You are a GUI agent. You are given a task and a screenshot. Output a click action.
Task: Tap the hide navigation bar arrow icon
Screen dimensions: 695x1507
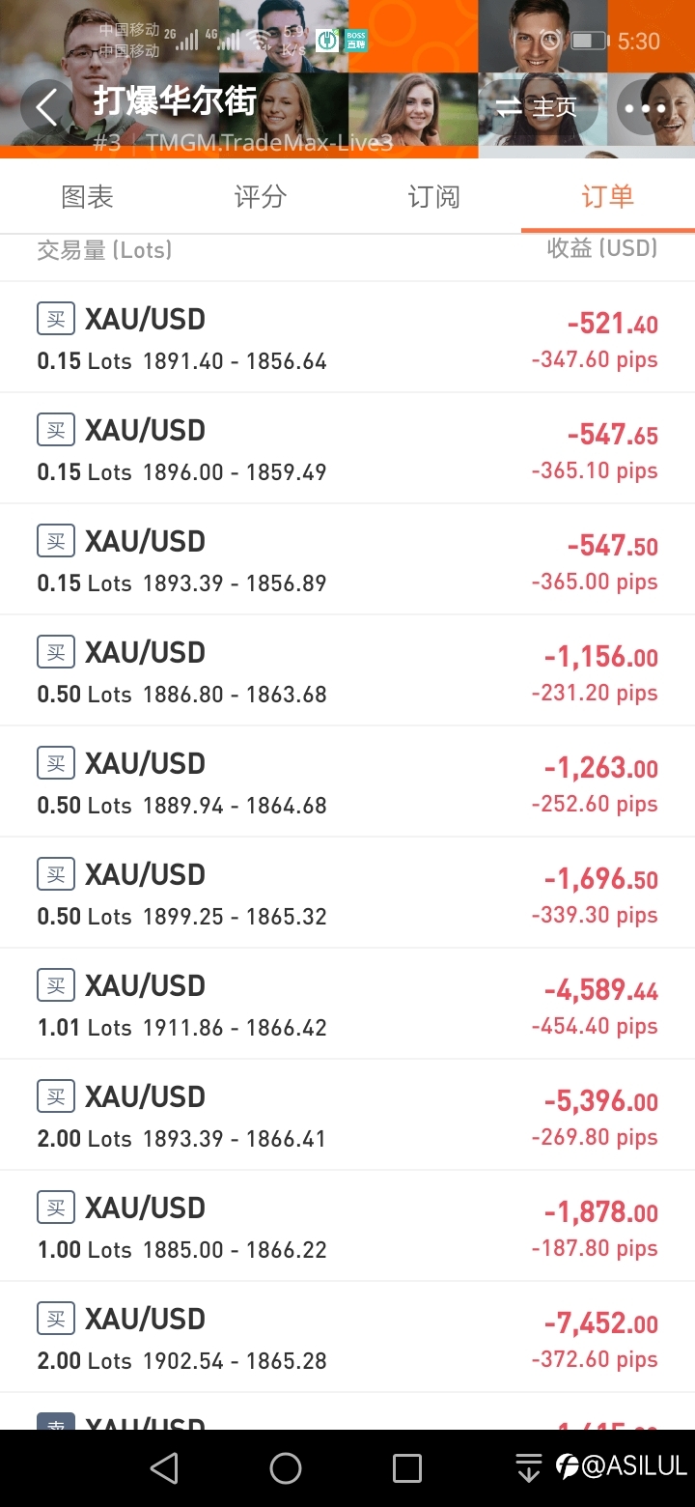[x=529, y=1468]
